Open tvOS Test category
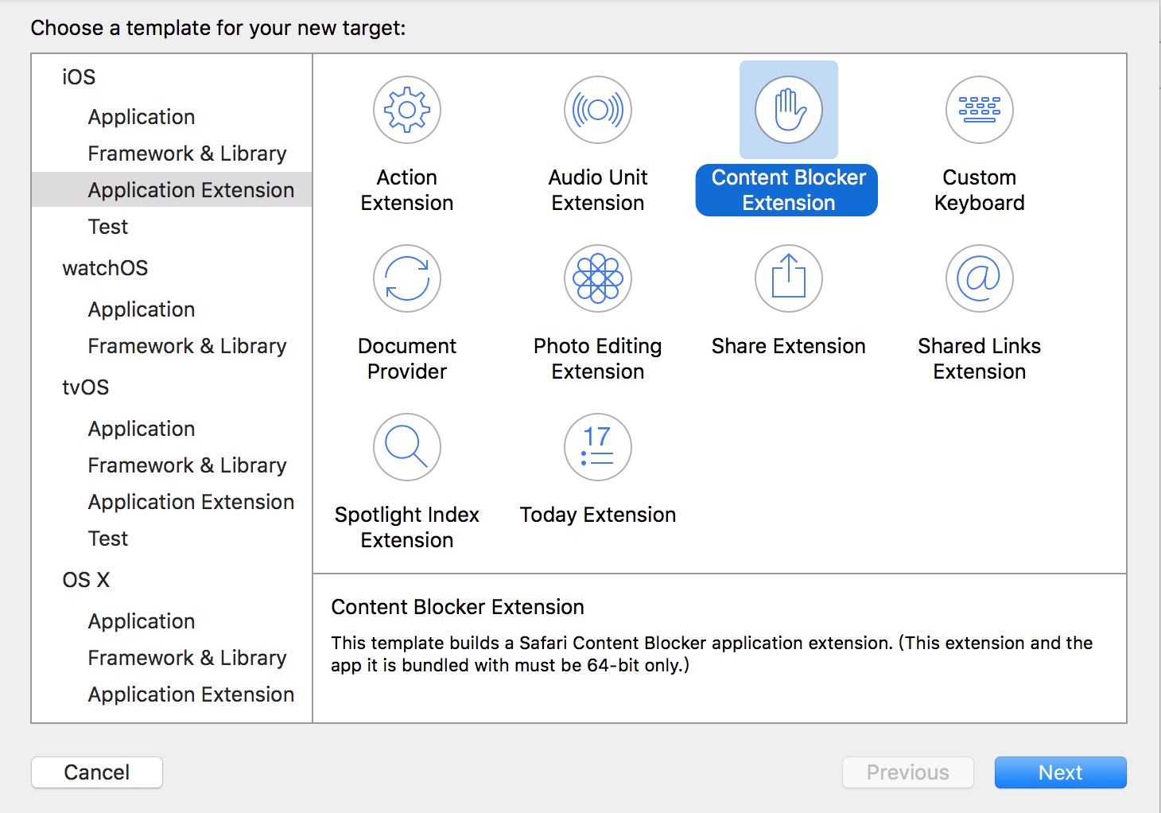Screen dimensions: 1161x813 108,539
